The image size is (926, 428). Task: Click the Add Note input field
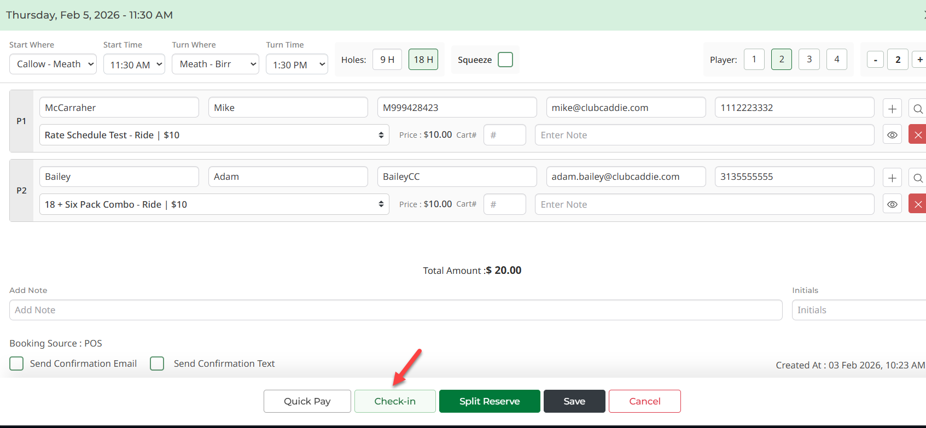395,310
